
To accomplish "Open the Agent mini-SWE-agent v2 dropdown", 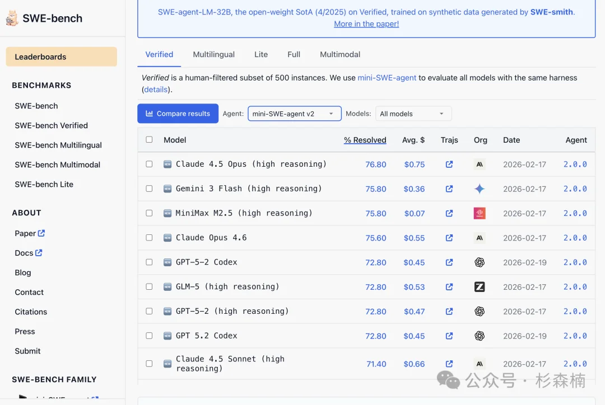I will click(x=295, y=114).
